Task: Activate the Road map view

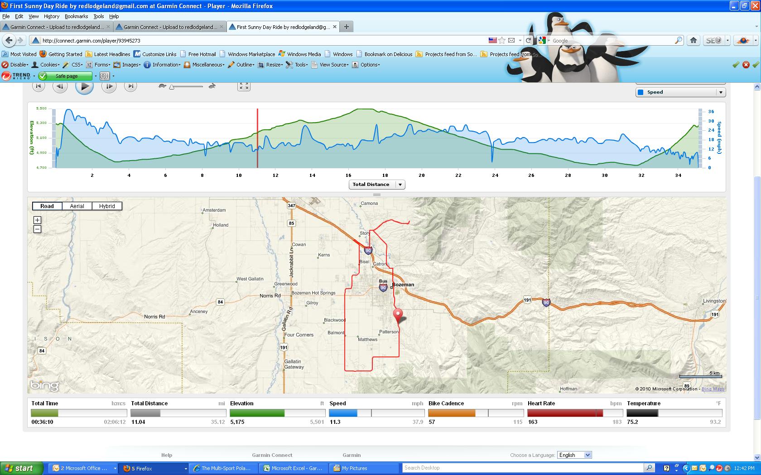Action: [x=47, y=206]
